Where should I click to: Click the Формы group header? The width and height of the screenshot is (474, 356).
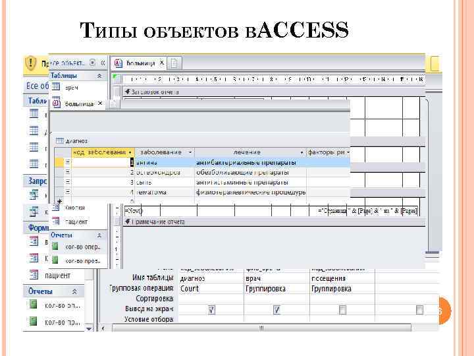pos(36,227)
